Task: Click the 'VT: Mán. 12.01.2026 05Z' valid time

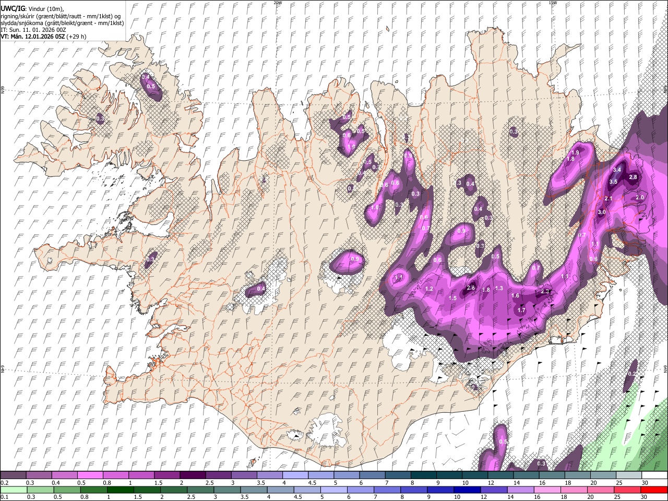Action: (32, 37)
